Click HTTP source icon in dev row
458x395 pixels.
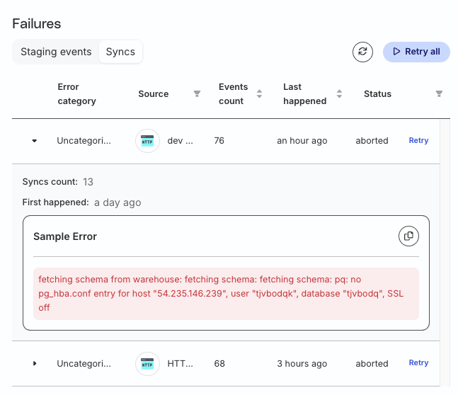pos(147,141)
